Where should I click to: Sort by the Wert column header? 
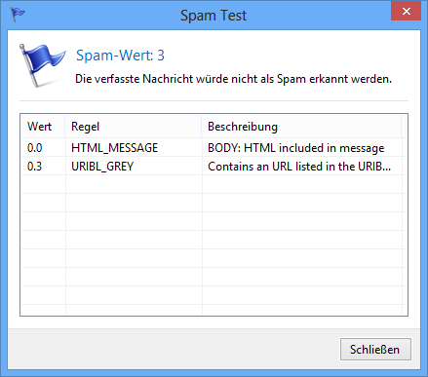[x=43, y=127]
